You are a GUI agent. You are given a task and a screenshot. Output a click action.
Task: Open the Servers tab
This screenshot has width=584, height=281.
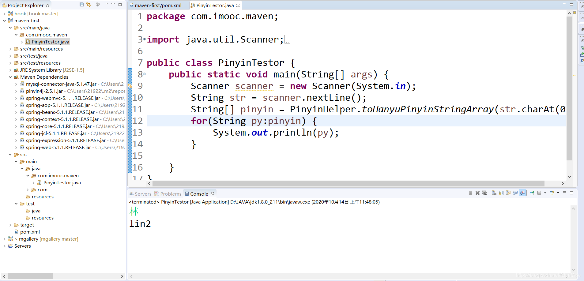[140, 194]
